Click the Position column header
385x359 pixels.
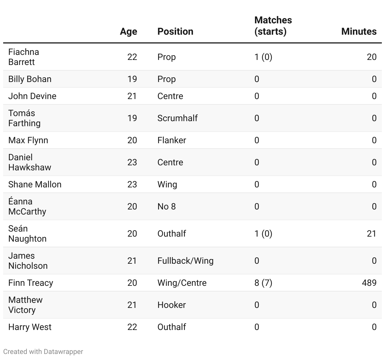[175, 32]
